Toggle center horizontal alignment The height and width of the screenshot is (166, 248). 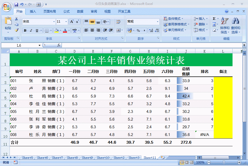pyautogui.click(x=92, y=30)
